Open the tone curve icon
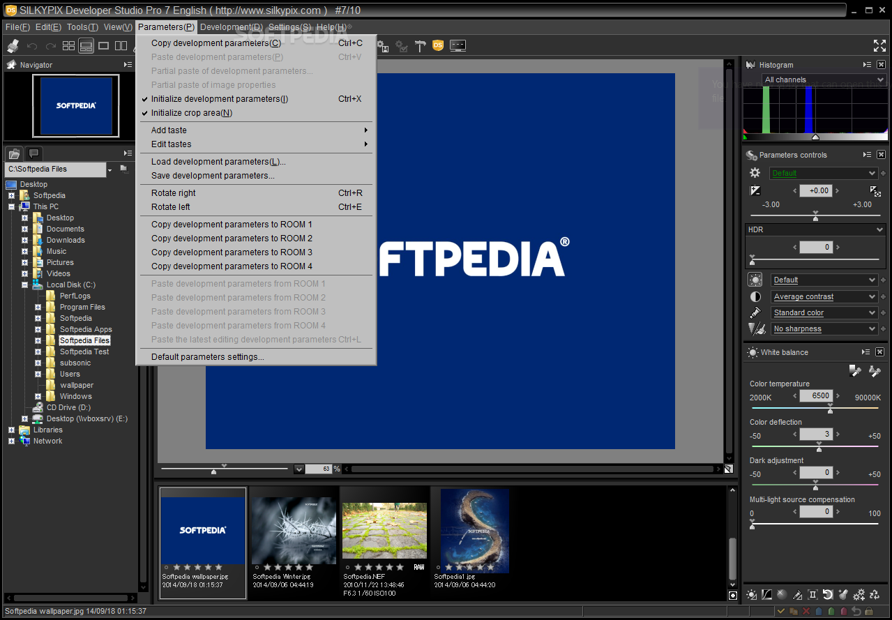 (766, 594)
